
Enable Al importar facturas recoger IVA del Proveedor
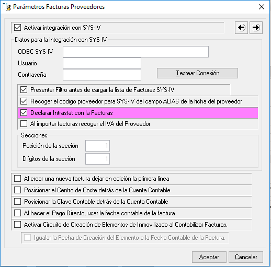24,124
